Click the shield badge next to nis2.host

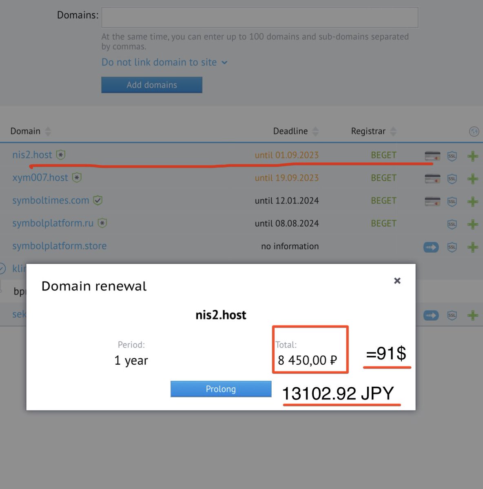(61, 155)
